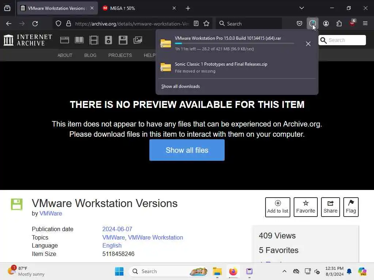Open the Extensions puzzle icon
Screen dimensions: 374x280
click(339, 24)
